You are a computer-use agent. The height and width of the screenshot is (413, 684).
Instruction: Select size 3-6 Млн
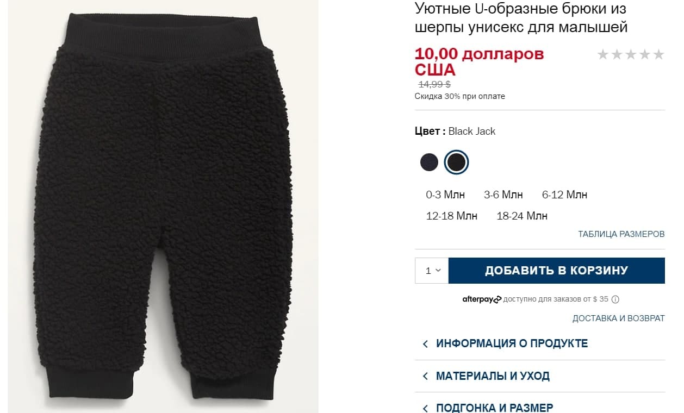503,195
